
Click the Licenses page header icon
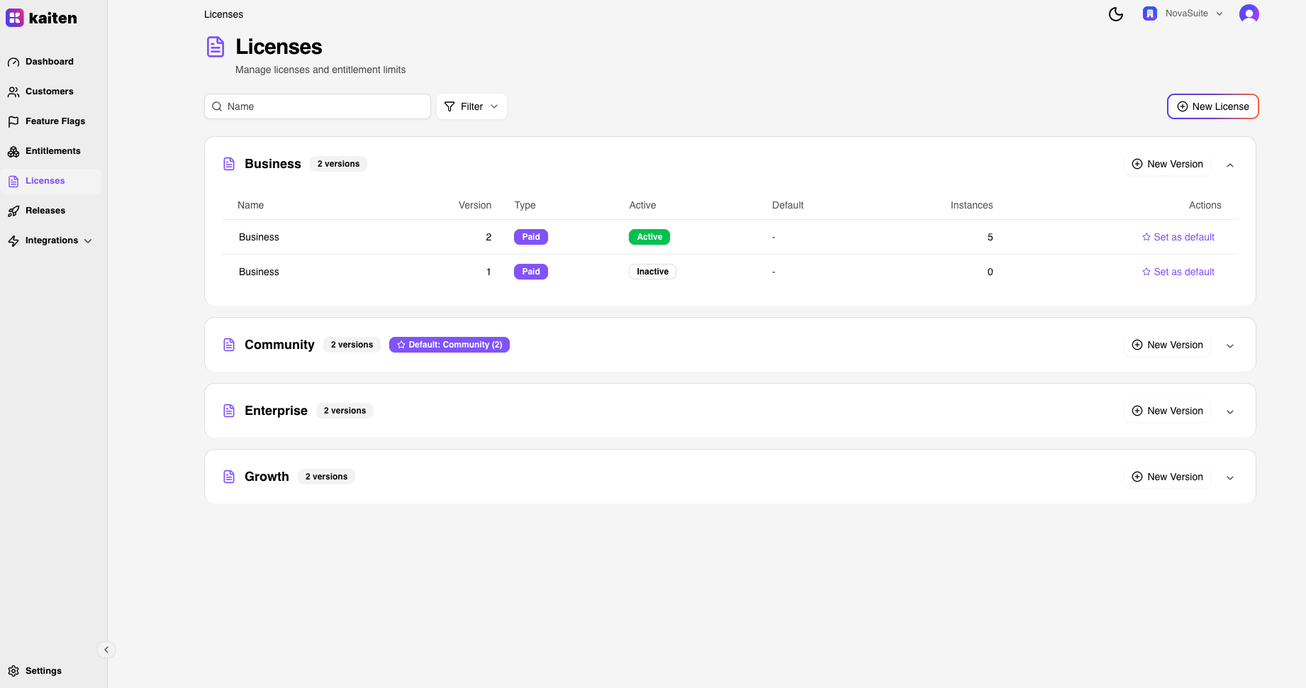(216, 47)
